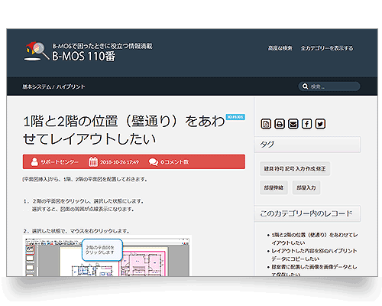Click the print article icon

280,124
